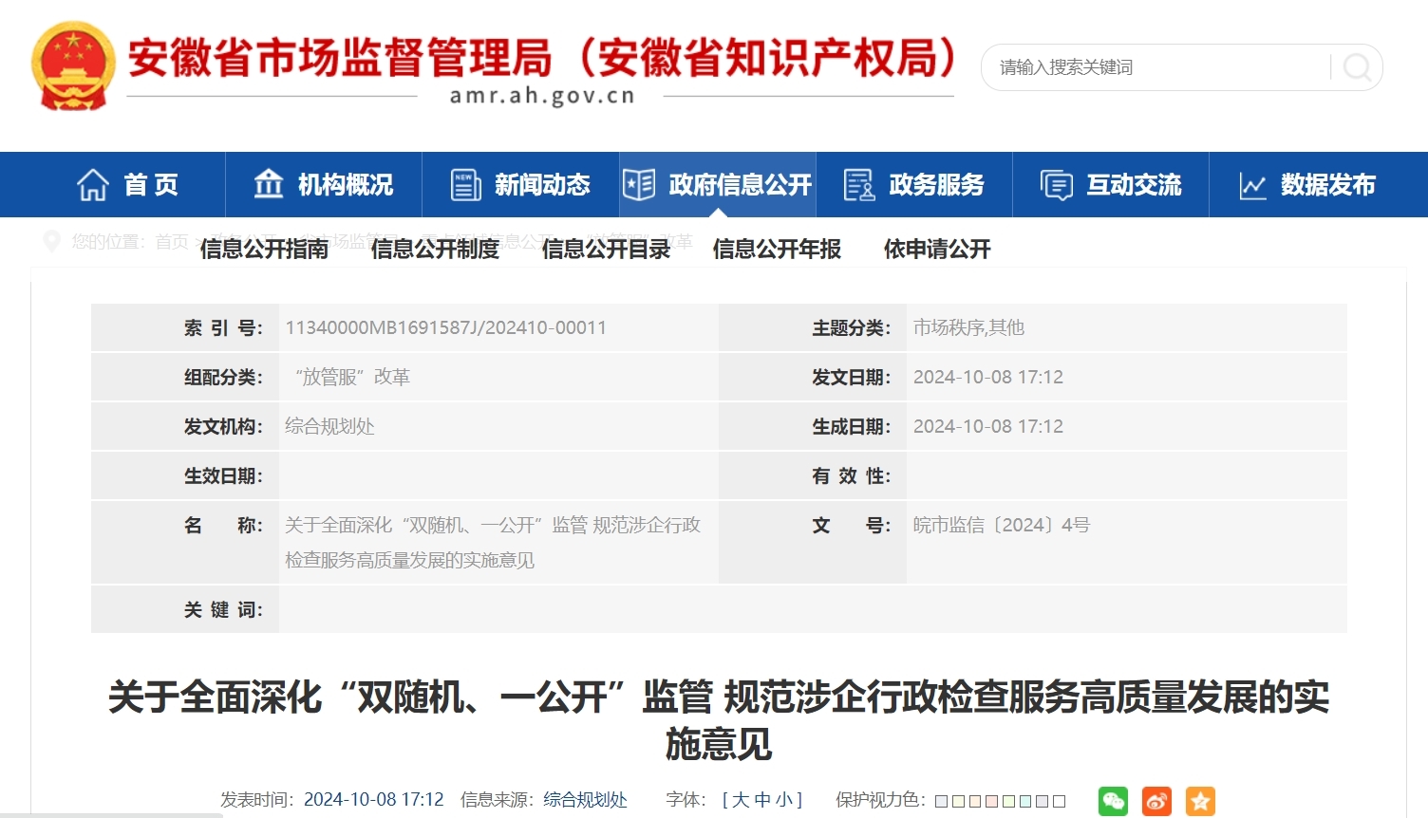Click the chat icon for 互动交流
This screenshot has width=1428, height=818.
1057,185
